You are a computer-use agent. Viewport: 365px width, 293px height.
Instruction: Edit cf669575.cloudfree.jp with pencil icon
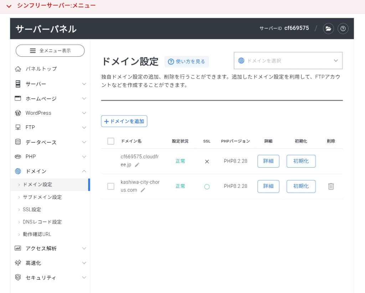pyautogui.click(x=137, y=165)
